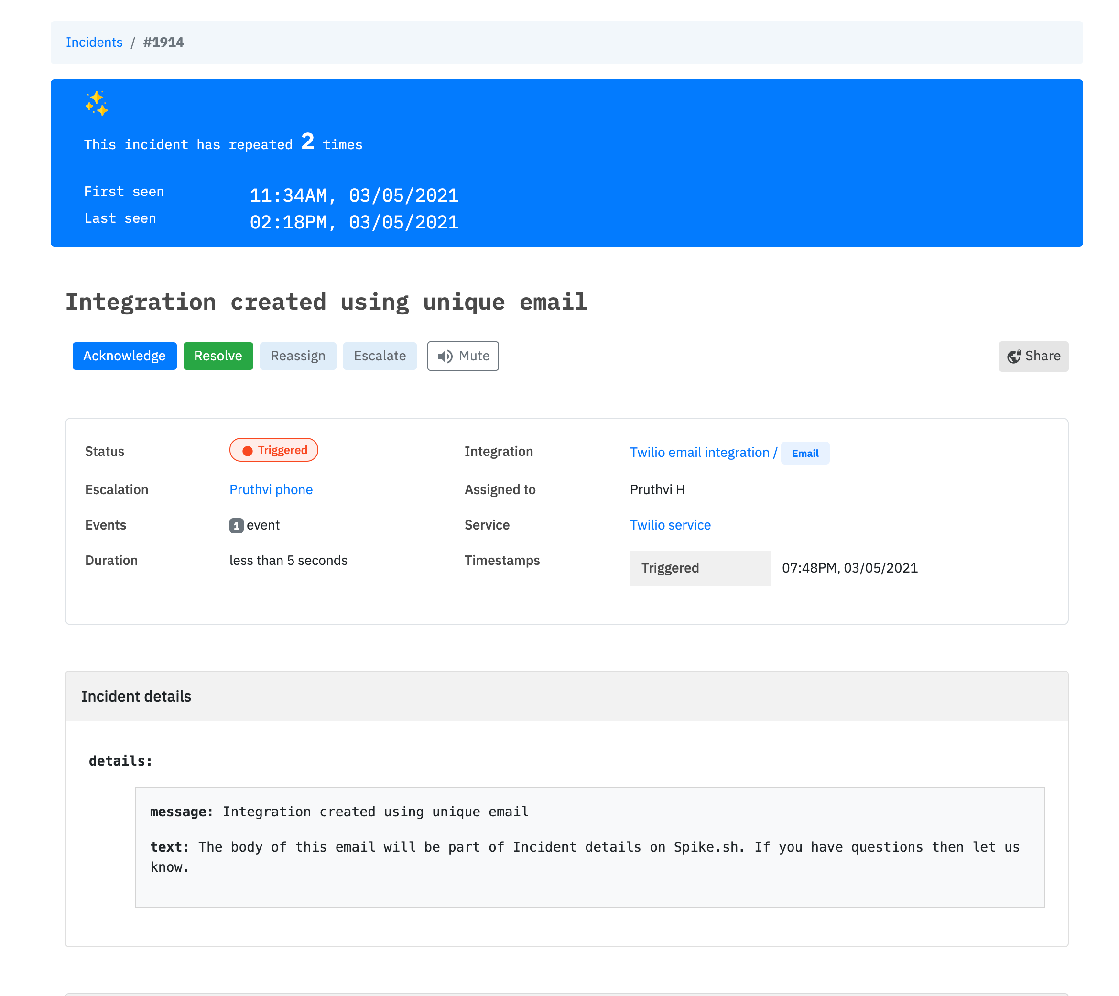Click the text body line about Spike.sh
This screenshot has width=1119, height=996.
click(x=585, y=857)
